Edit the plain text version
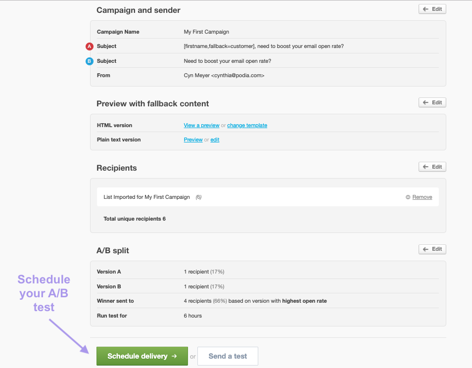 point(215,139)
